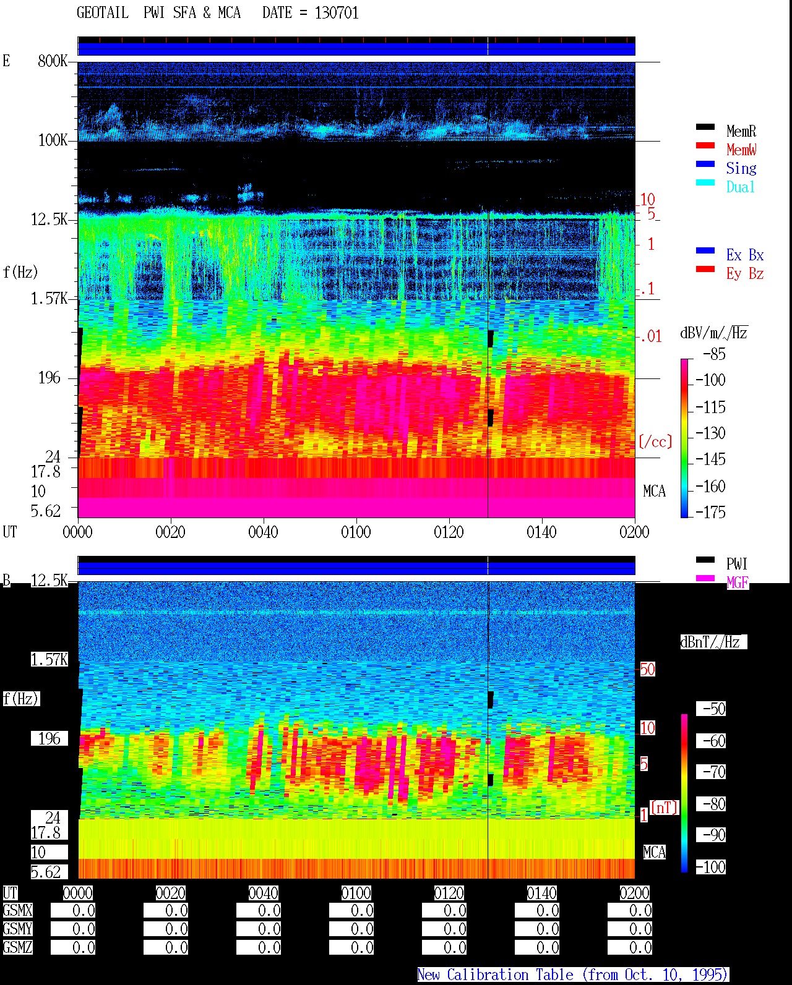Image resolution: width=792 pixels, height=985 pixels.
Task: Click the dBV/m electric field color scale bar
Action: tap(684, 438)
